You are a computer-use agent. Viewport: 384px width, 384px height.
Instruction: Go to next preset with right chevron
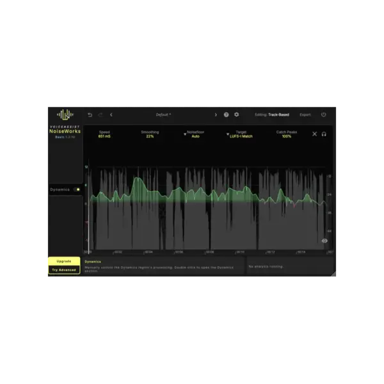(216, 115)
